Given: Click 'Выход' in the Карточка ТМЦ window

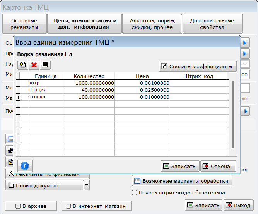Looking at the screenshot, I should [238, 205].
